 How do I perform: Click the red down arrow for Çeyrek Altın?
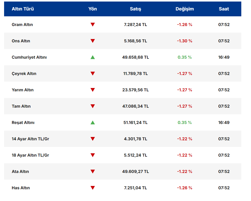93,74
